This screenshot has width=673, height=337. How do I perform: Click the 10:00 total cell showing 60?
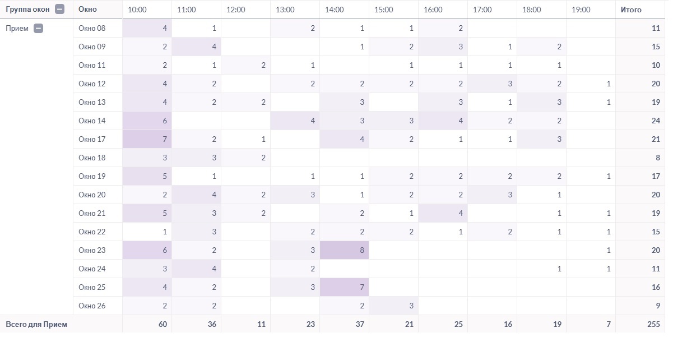coord(147,324)
